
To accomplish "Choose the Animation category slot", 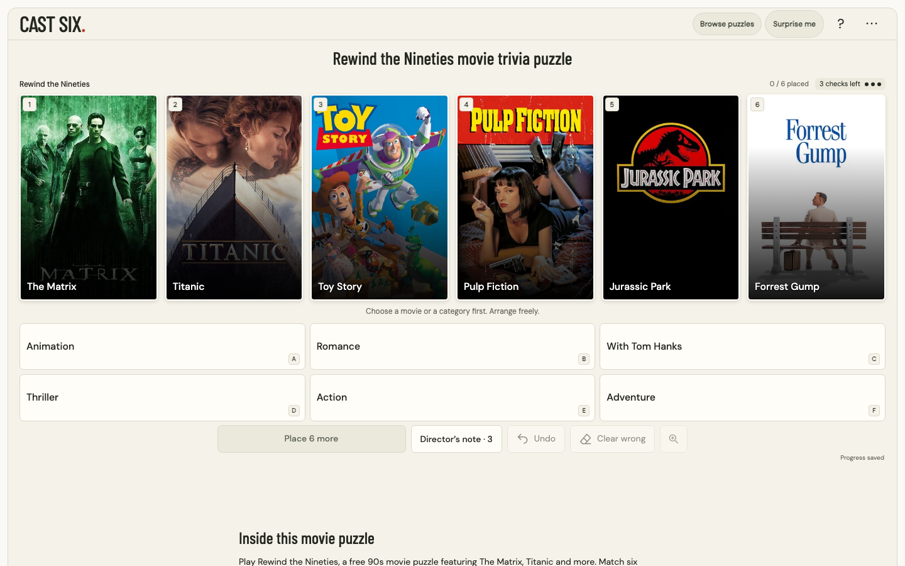I will [x=162, y=347].
